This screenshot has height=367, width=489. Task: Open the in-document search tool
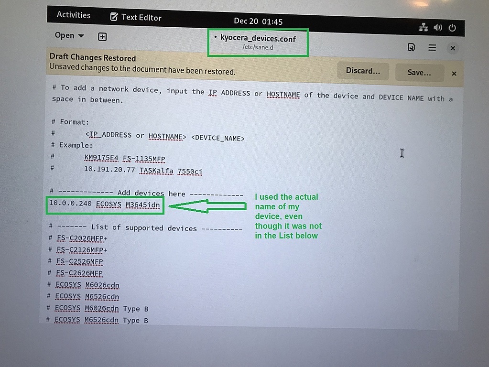[x=412, y=47]
